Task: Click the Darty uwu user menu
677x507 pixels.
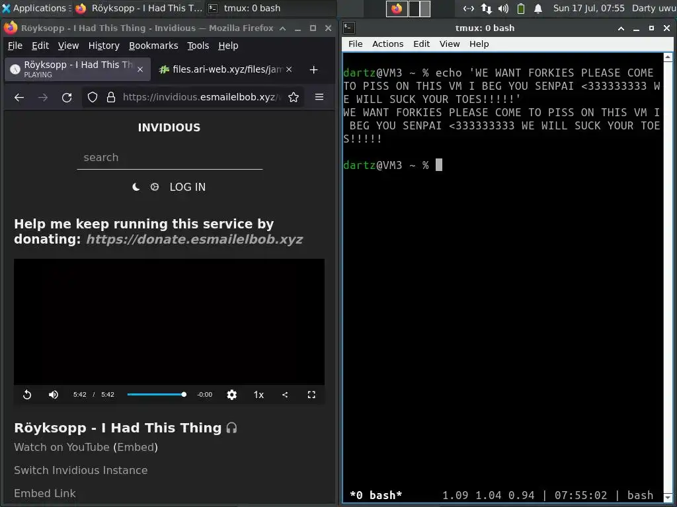Action: [654, 8]
